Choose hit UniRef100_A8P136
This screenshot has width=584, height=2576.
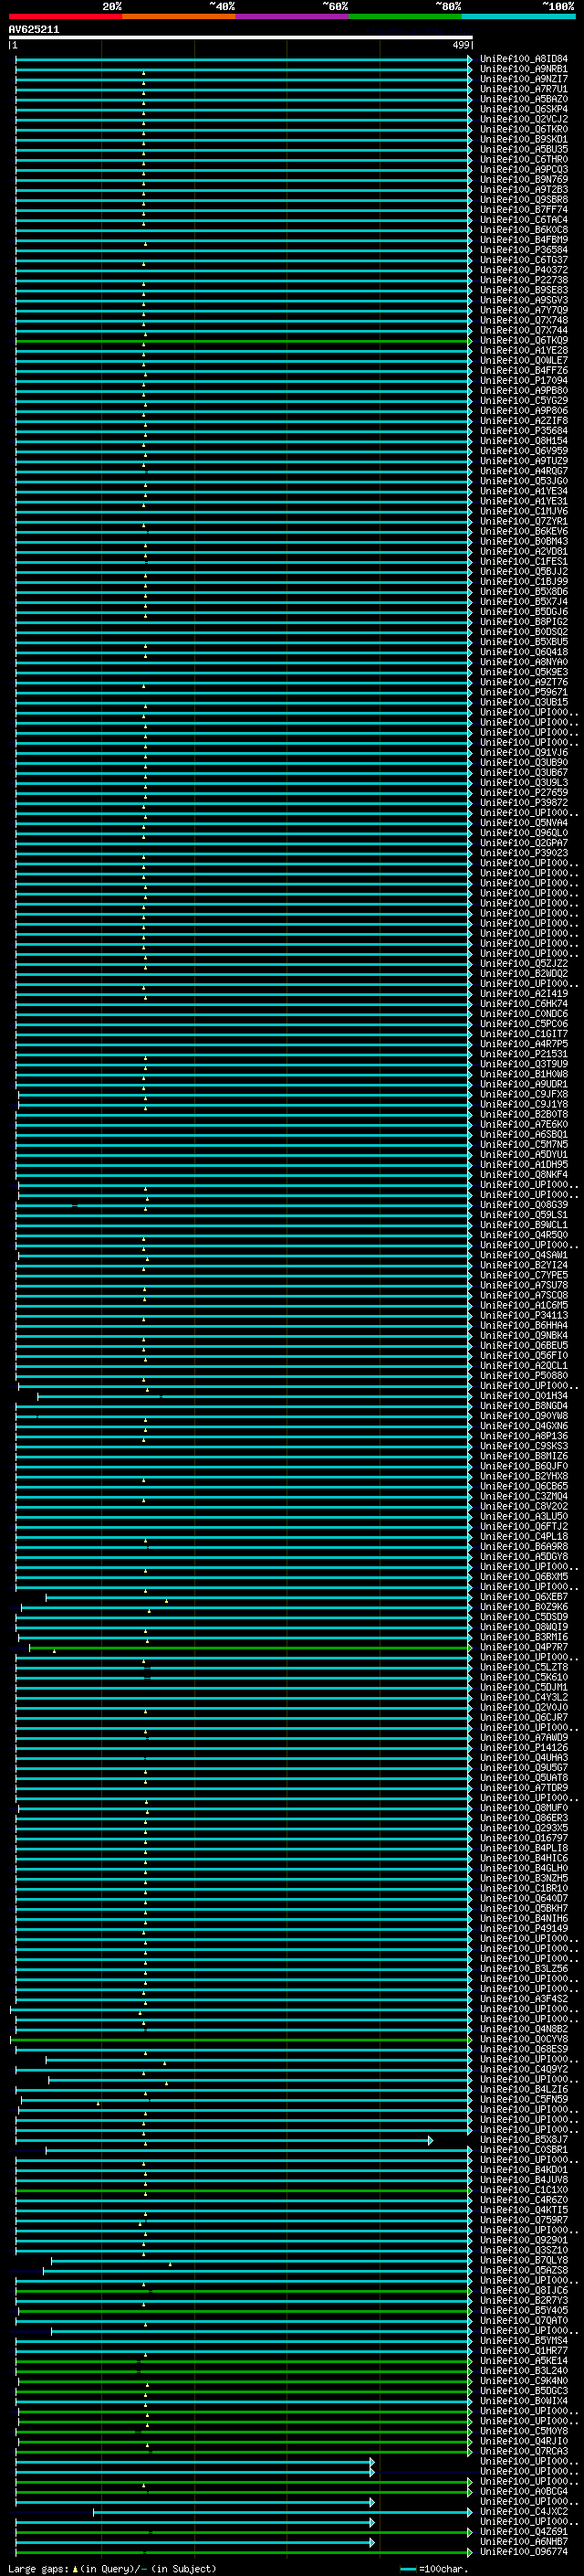click(x=524, y=1436)
